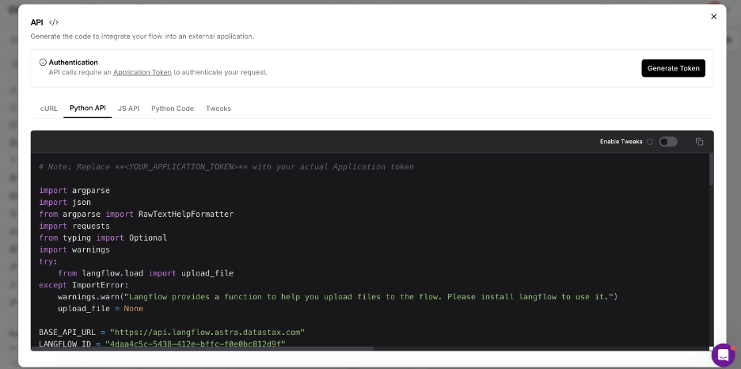Viewport: 741px width, 369px height.
Task: Open the chat support bubble icon
Action: click(723, 355)
